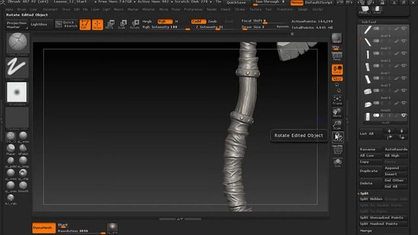Click Append in SubTool panel
The height and width of the screenshot is (235, 418).
click(396, 168)
